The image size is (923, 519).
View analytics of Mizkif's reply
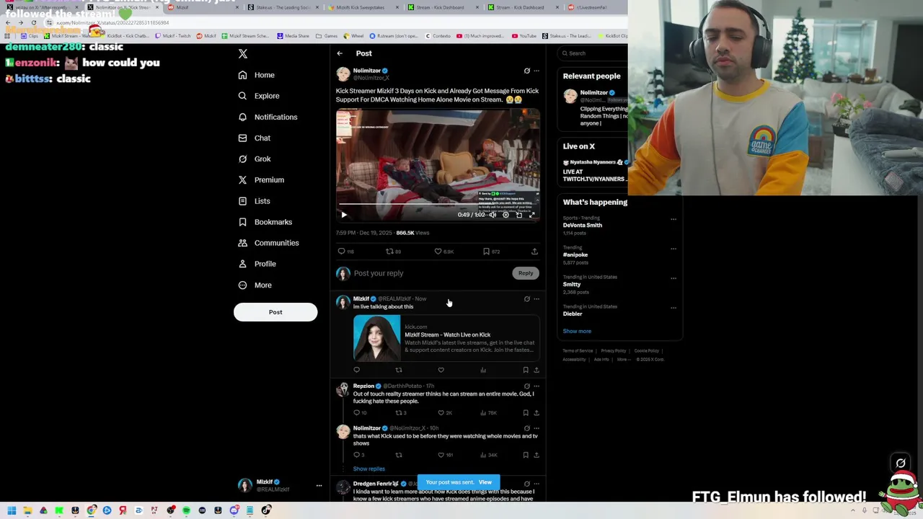coord(483,370)
